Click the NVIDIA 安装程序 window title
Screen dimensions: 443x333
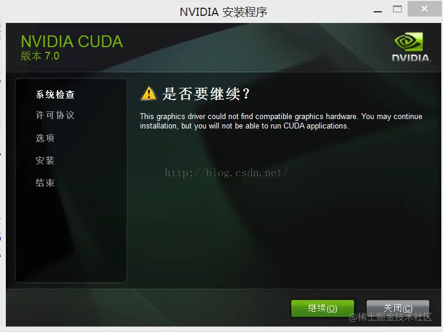[223, 12]
